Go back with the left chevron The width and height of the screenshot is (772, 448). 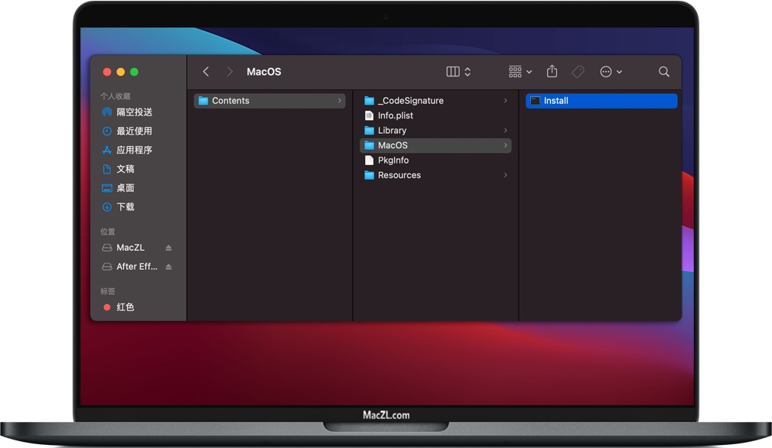(206, 71)
